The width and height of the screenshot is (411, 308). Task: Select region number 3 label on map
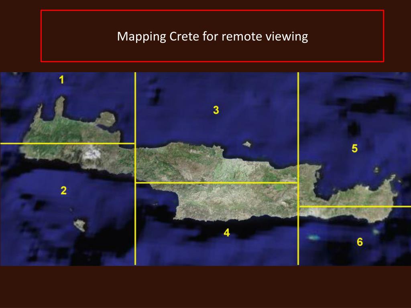click(216, 110)
